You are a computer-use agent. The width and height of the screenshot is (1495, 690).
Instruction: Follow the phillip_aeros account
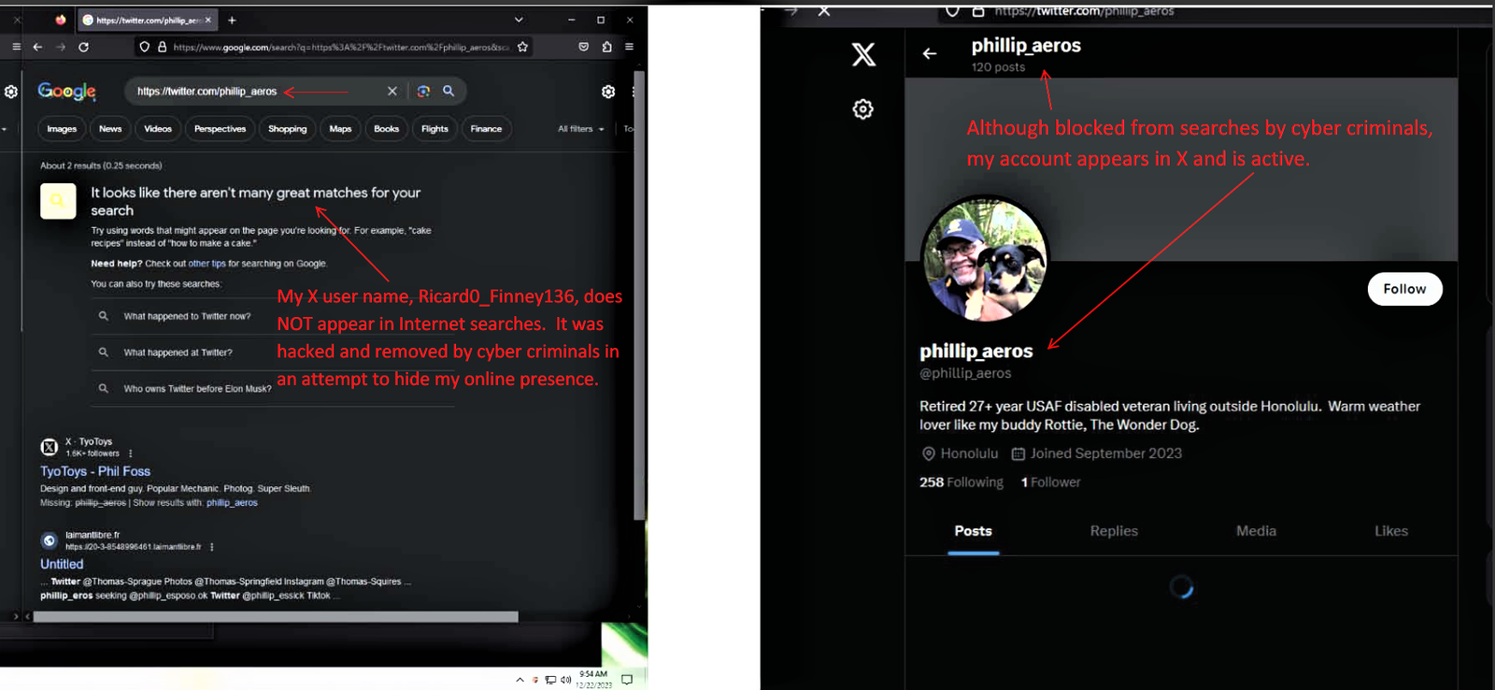pyautogui.click(x=1404, y=289)
